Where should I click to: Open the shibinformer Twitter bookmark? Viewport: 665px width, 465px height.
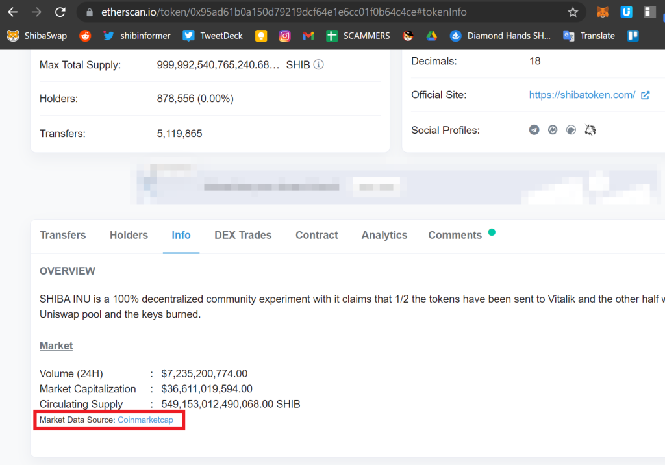coord(136,36)
